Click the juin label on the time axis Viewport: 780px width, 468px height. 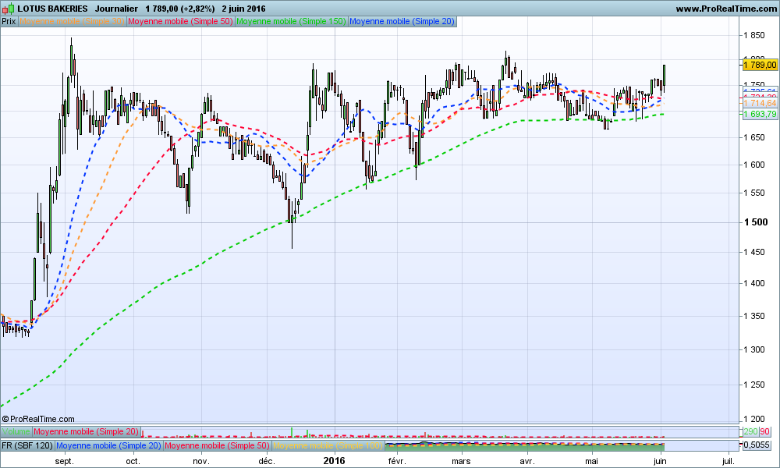click(660, 461)
